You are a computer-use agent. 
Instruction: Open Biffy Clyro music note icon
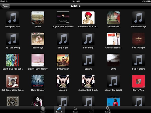point(63,39)
